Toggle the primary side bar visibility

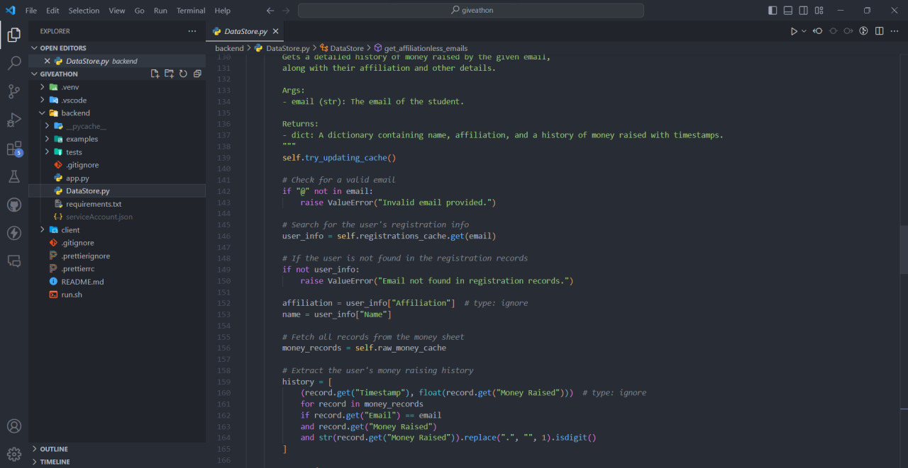773,11
